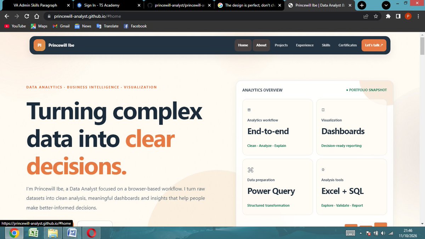Click the scrollbar down arrow
This screenshot has height=239, width=425.
click(x=422, y=224)
